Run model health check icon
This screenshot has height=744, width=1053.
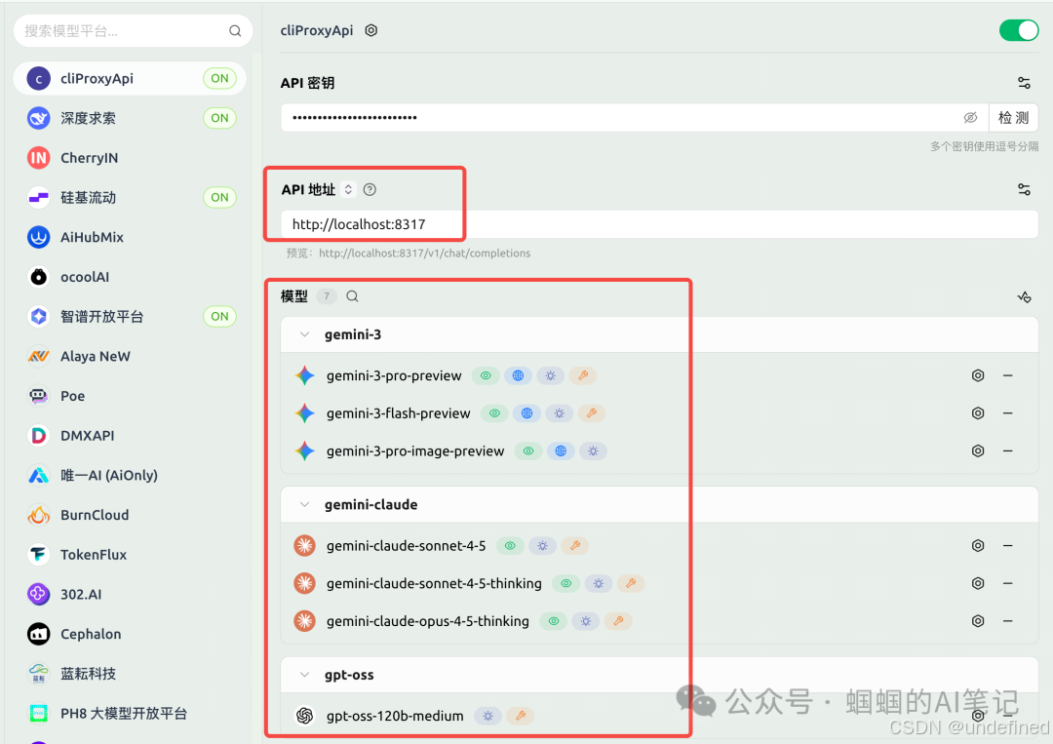[1024, 296]
